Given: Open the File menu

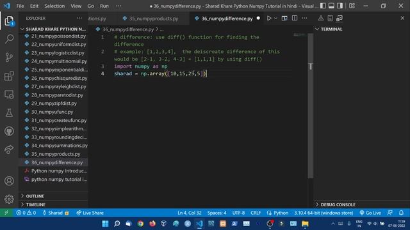Looking at the screenshot, I should click(20, 6).
